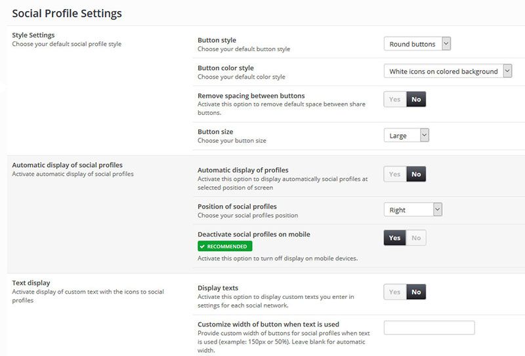Click No for Display texts

pos(416,292)
